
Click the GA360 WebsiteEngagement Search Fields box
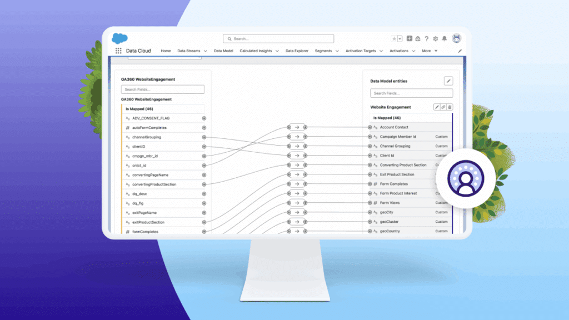click(162, 89)
